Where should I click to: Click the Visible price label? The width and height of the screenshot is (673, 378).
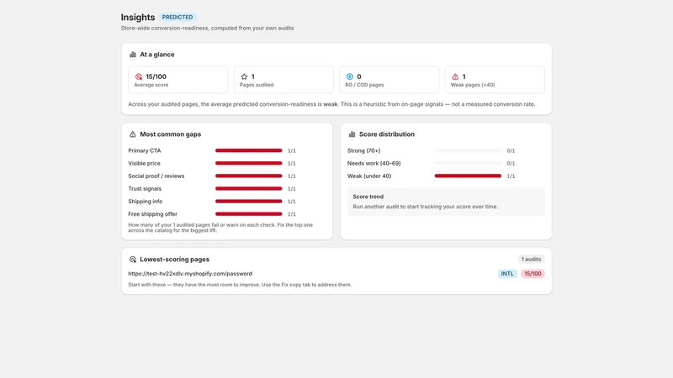click(144, 163)
